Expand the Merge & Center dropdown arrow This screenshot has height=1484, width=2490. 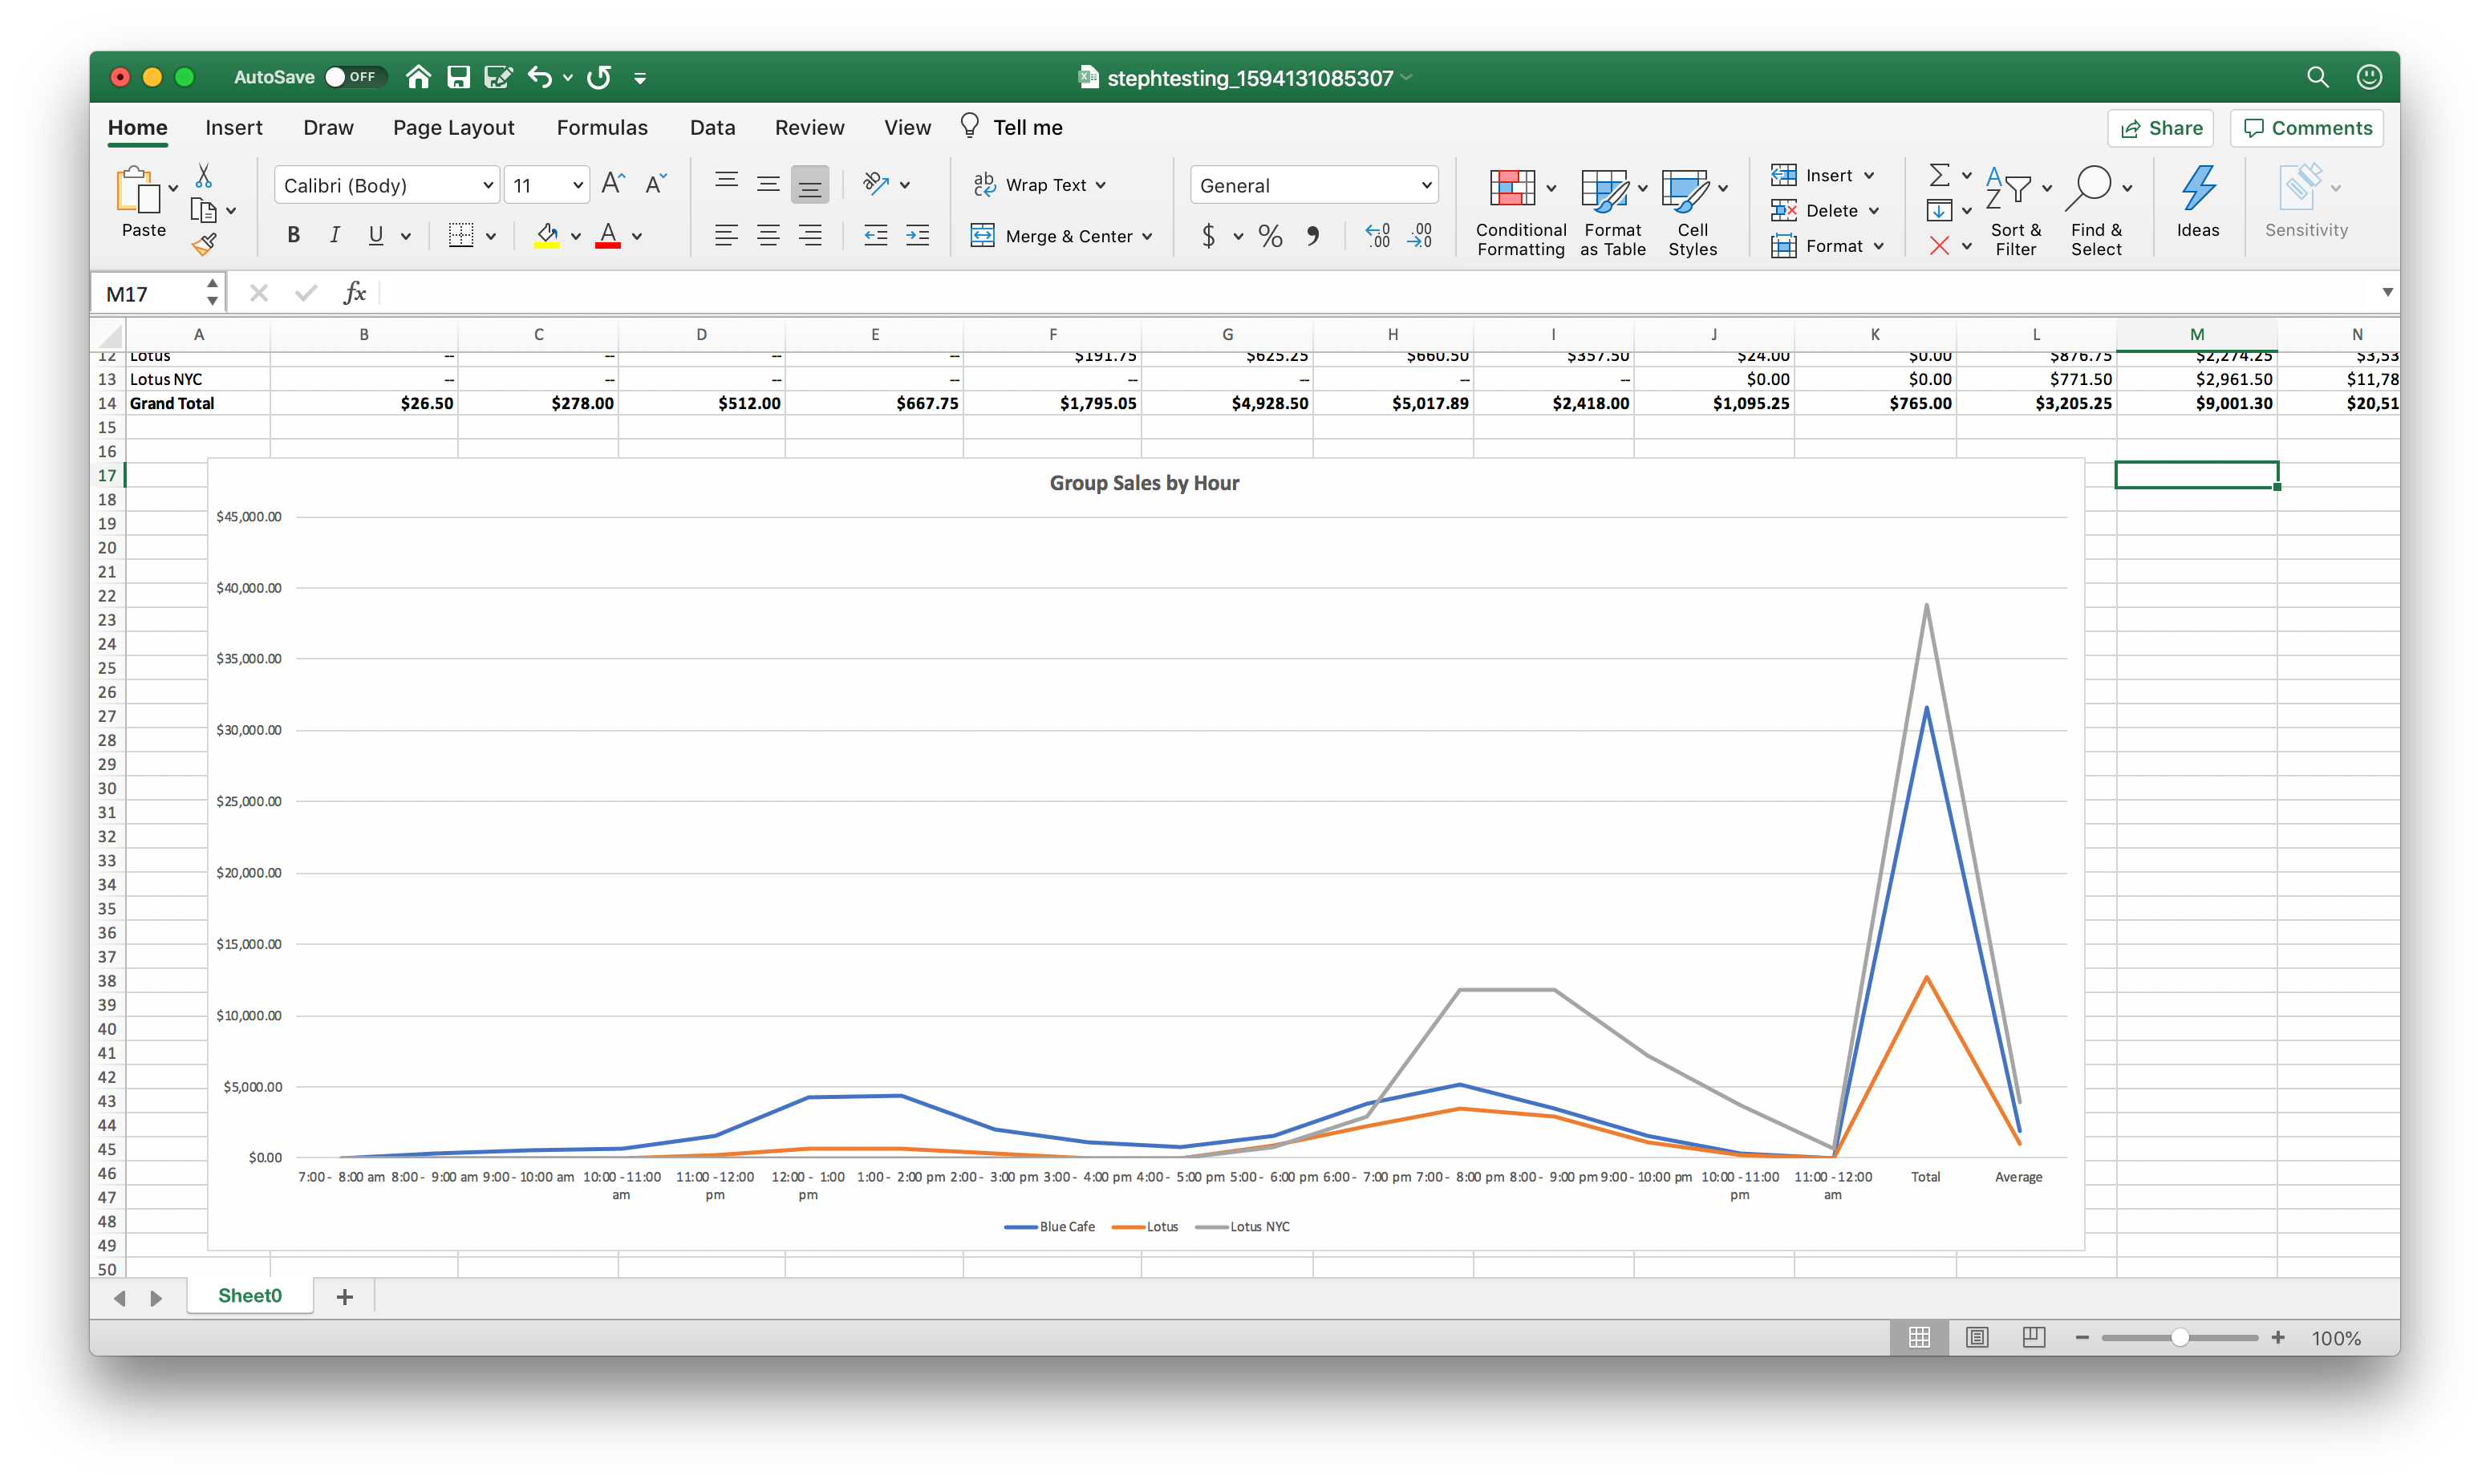pos(1148,237)
